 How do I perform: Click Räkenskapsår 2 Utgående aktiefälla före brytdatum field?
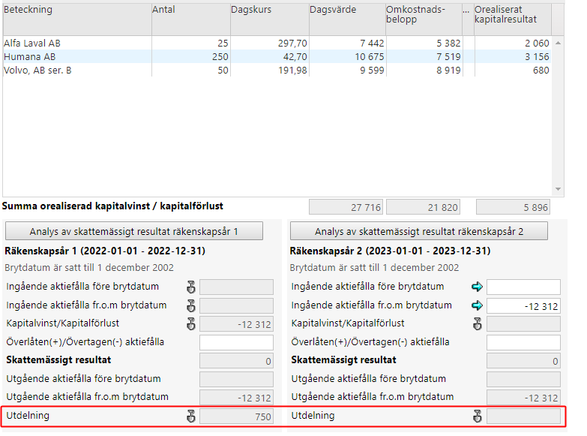pos(523,380)
